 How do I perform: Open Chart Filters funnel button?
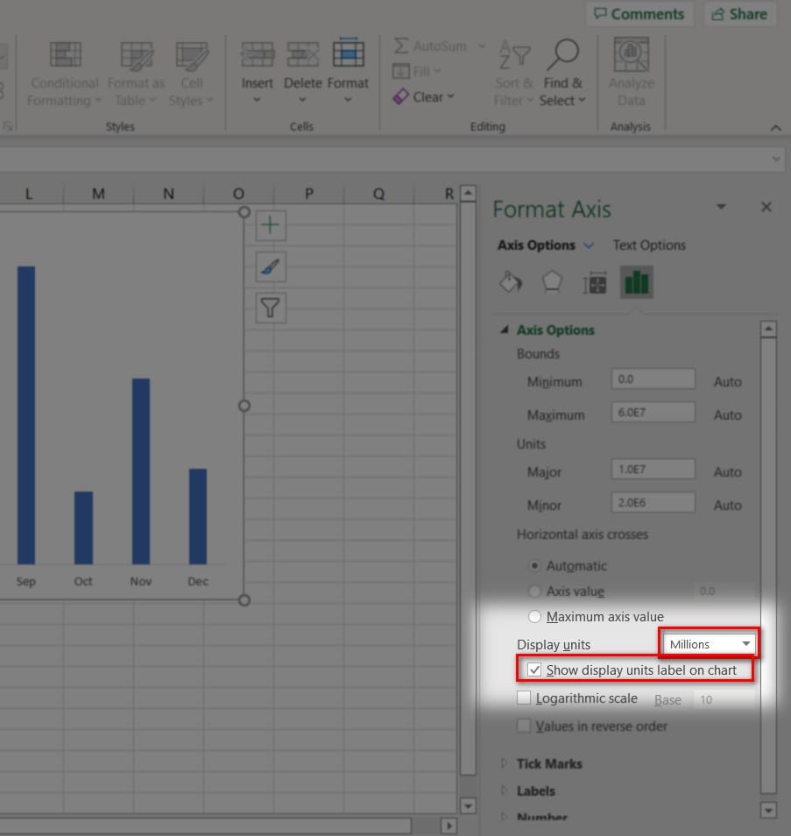(x=271, y=307)
